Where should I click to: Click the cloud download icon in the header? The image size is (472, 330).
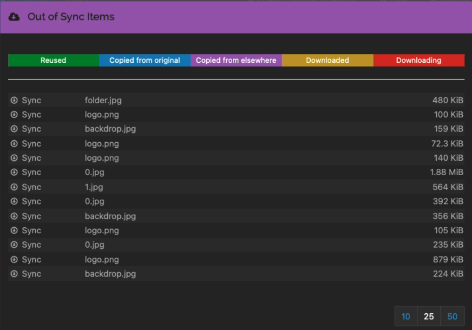[14, 17]
